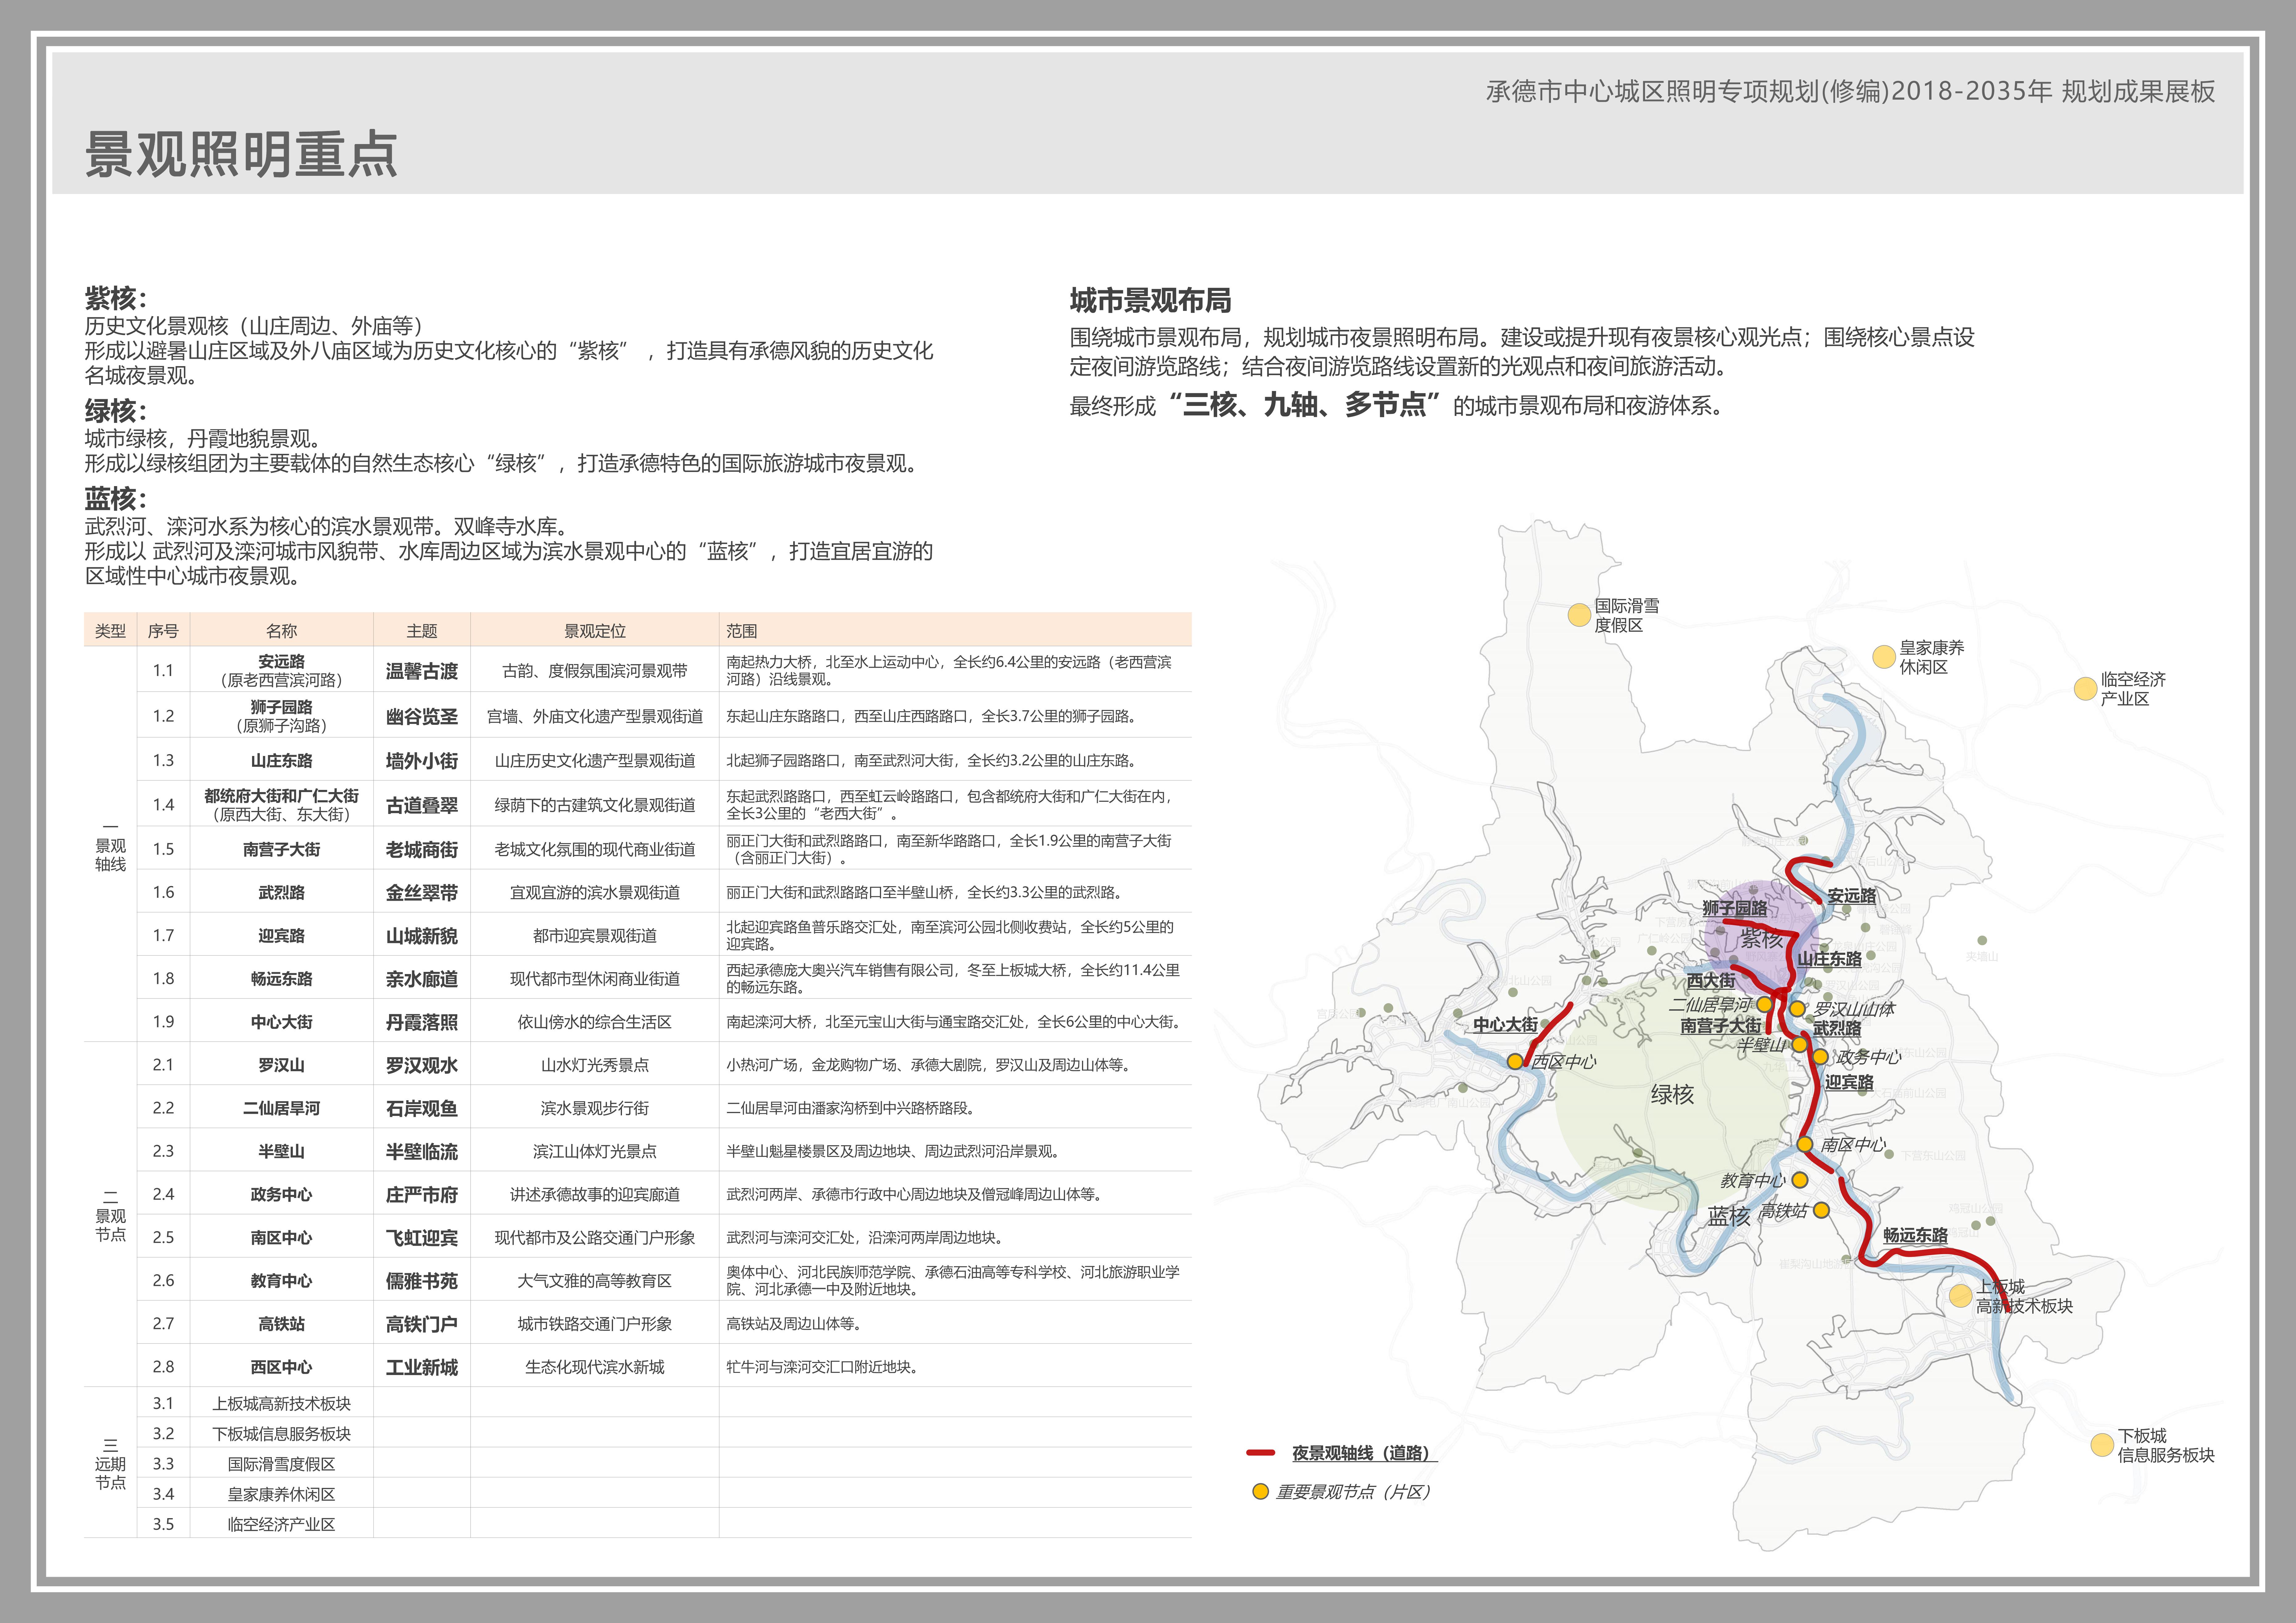Viewport: 2296px width, 1623px height.
Task: Click the yellow marker beside 皇家康养休闲区
Action: [x=1884, y=657]
